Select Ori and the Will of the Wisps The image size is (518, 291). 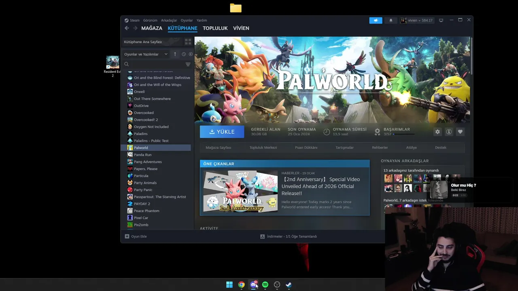(157, 84)
